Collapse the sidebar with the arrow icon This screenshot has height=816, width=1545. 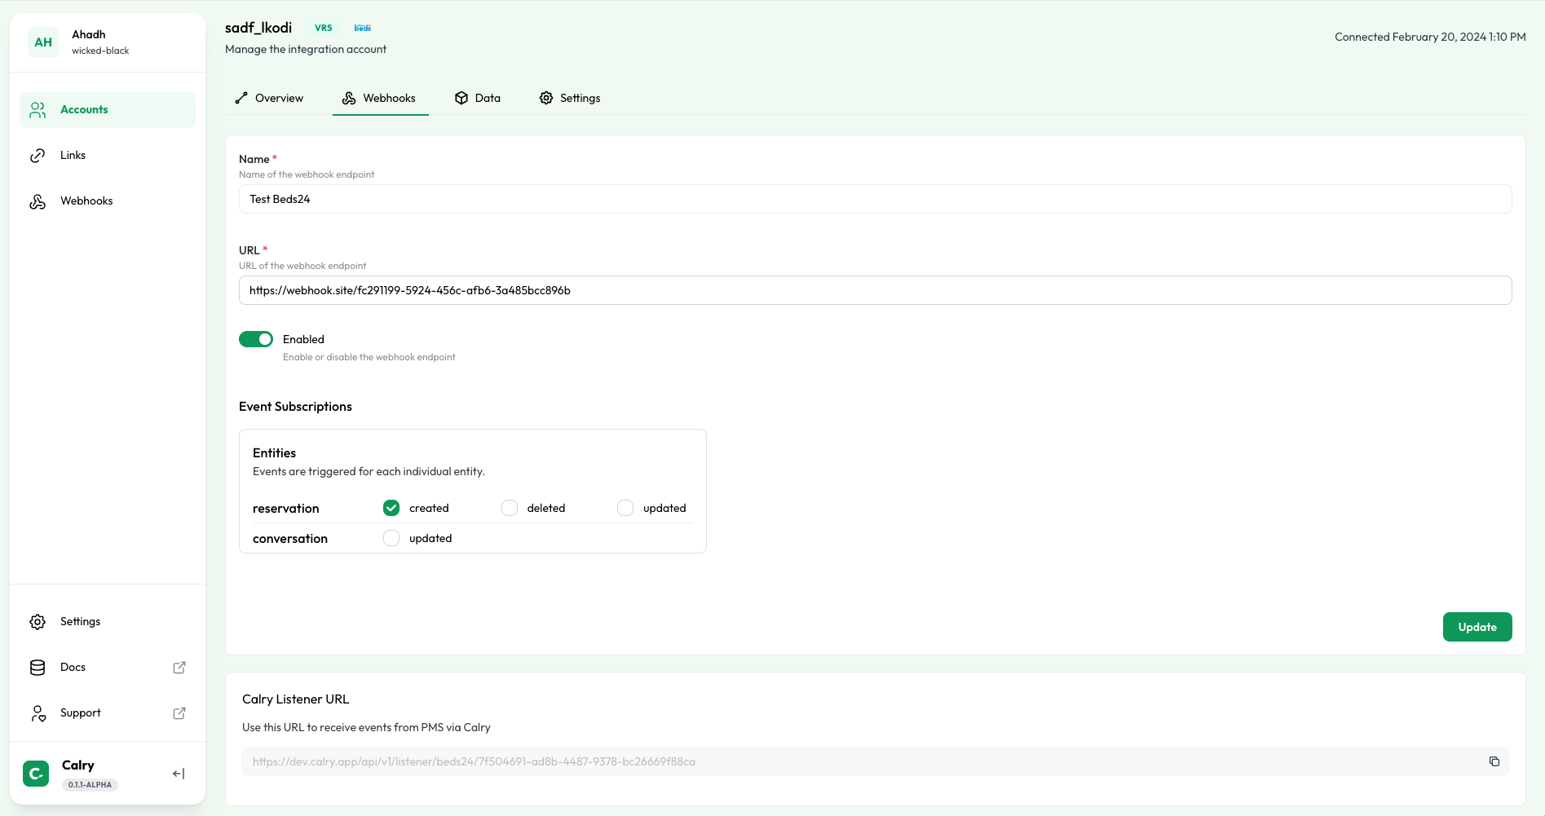tap(179, 774)
